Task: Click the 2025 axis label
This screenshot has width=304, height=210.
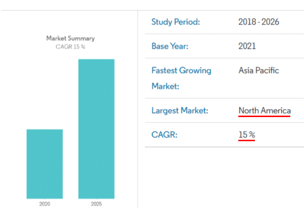Action: tap(96, 204)
